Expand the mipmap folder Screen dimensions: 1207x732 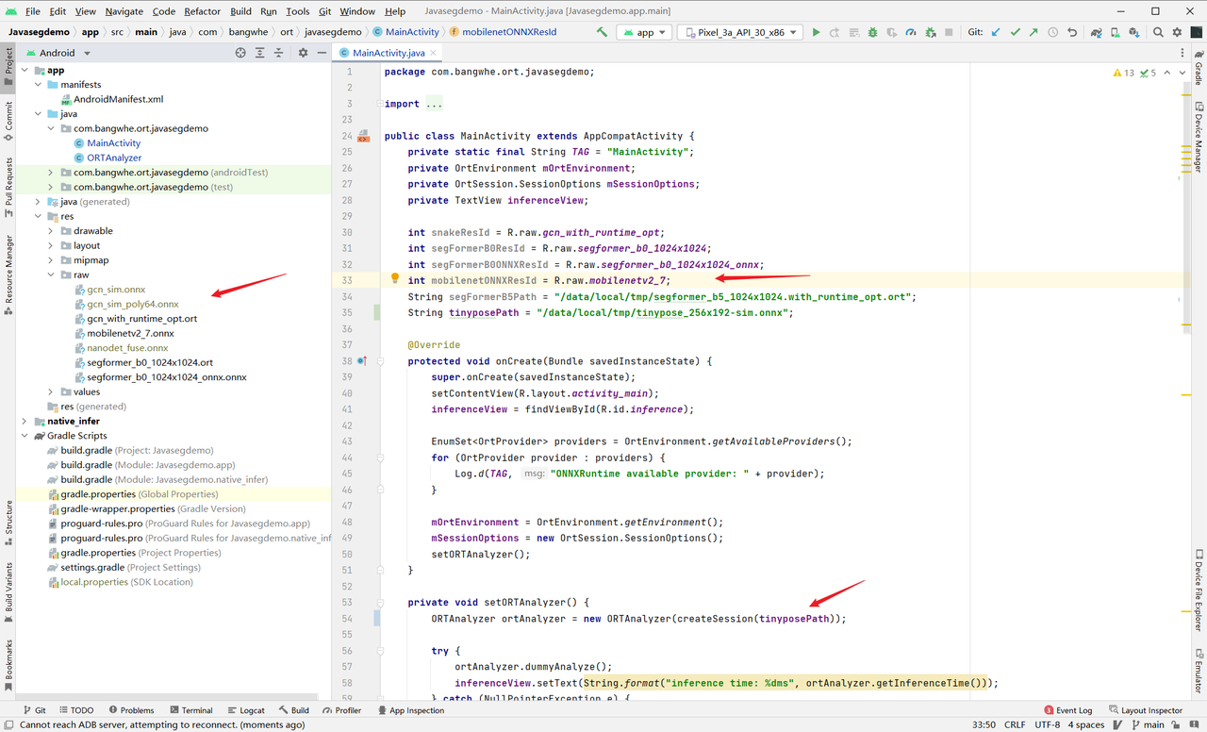(52, 260)
